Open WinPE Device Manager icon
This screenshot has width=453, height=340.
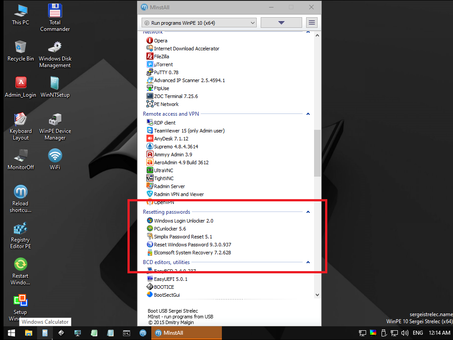click(55, 126)
